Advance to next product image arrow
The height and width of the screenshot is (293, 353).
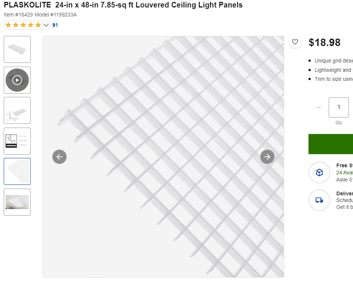(x=267, y=157)
